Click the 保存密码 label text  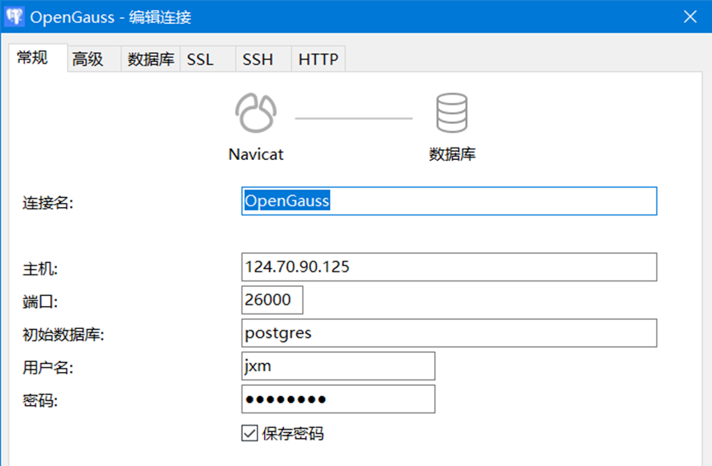293,434
